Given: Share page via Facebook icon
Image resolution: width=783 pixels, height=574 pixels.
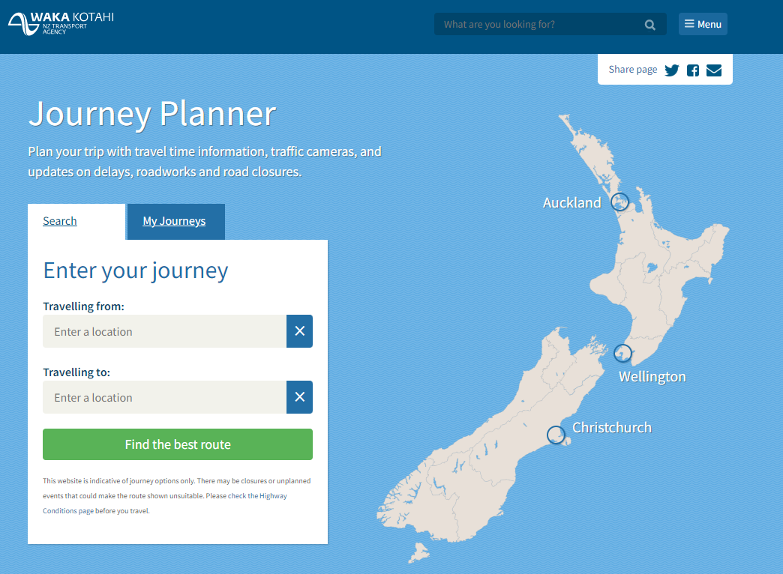Looking at the screenshot, I should (x=693, y=70).
